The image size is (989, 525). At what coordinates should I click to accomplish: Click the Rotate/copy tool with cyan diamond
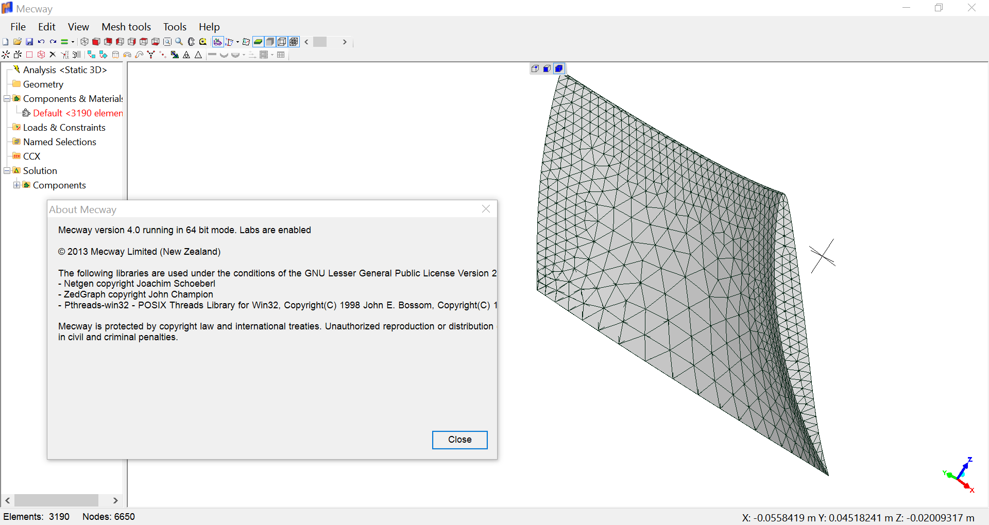(104, 55)
